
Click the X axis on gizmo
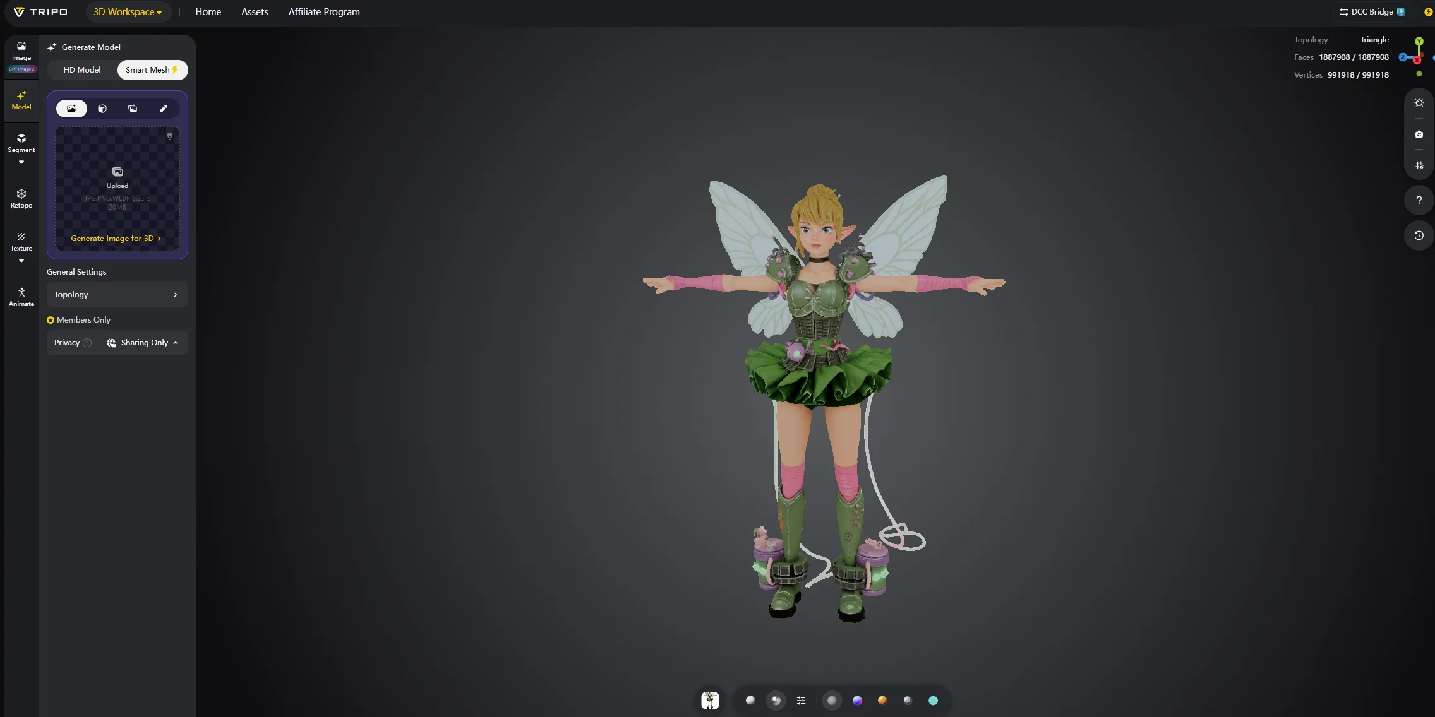tap(1417, 60)
